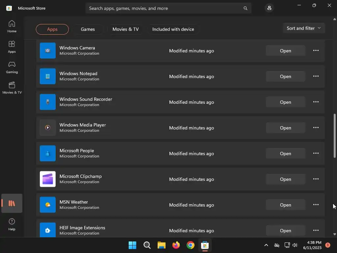The image size is (337, 253).
Task: Open Windows Notepad with Open button
Action: (x=285, y=76)
